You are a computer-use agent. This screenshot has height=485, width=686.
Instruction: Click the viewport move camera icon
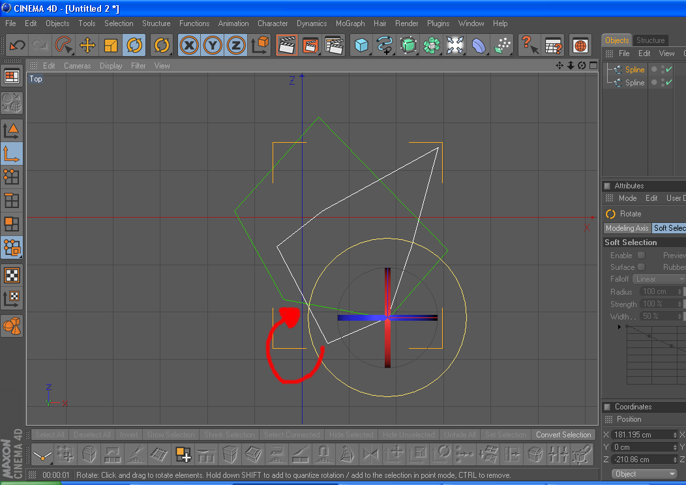[559, 65]
